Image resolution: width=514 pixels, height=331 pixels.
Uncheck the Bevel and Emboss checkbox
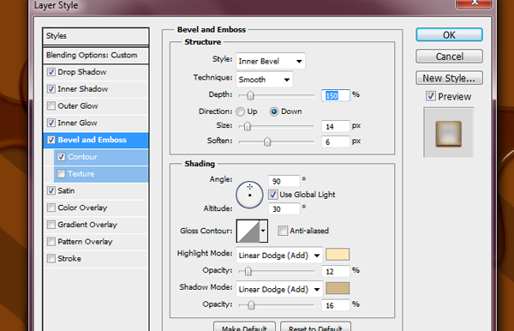(x=51, y=140)
